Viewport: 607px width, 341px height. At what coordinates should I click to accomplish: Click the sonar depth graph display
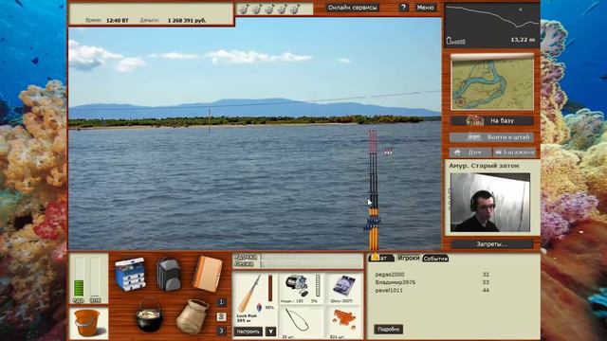point(492,26)
